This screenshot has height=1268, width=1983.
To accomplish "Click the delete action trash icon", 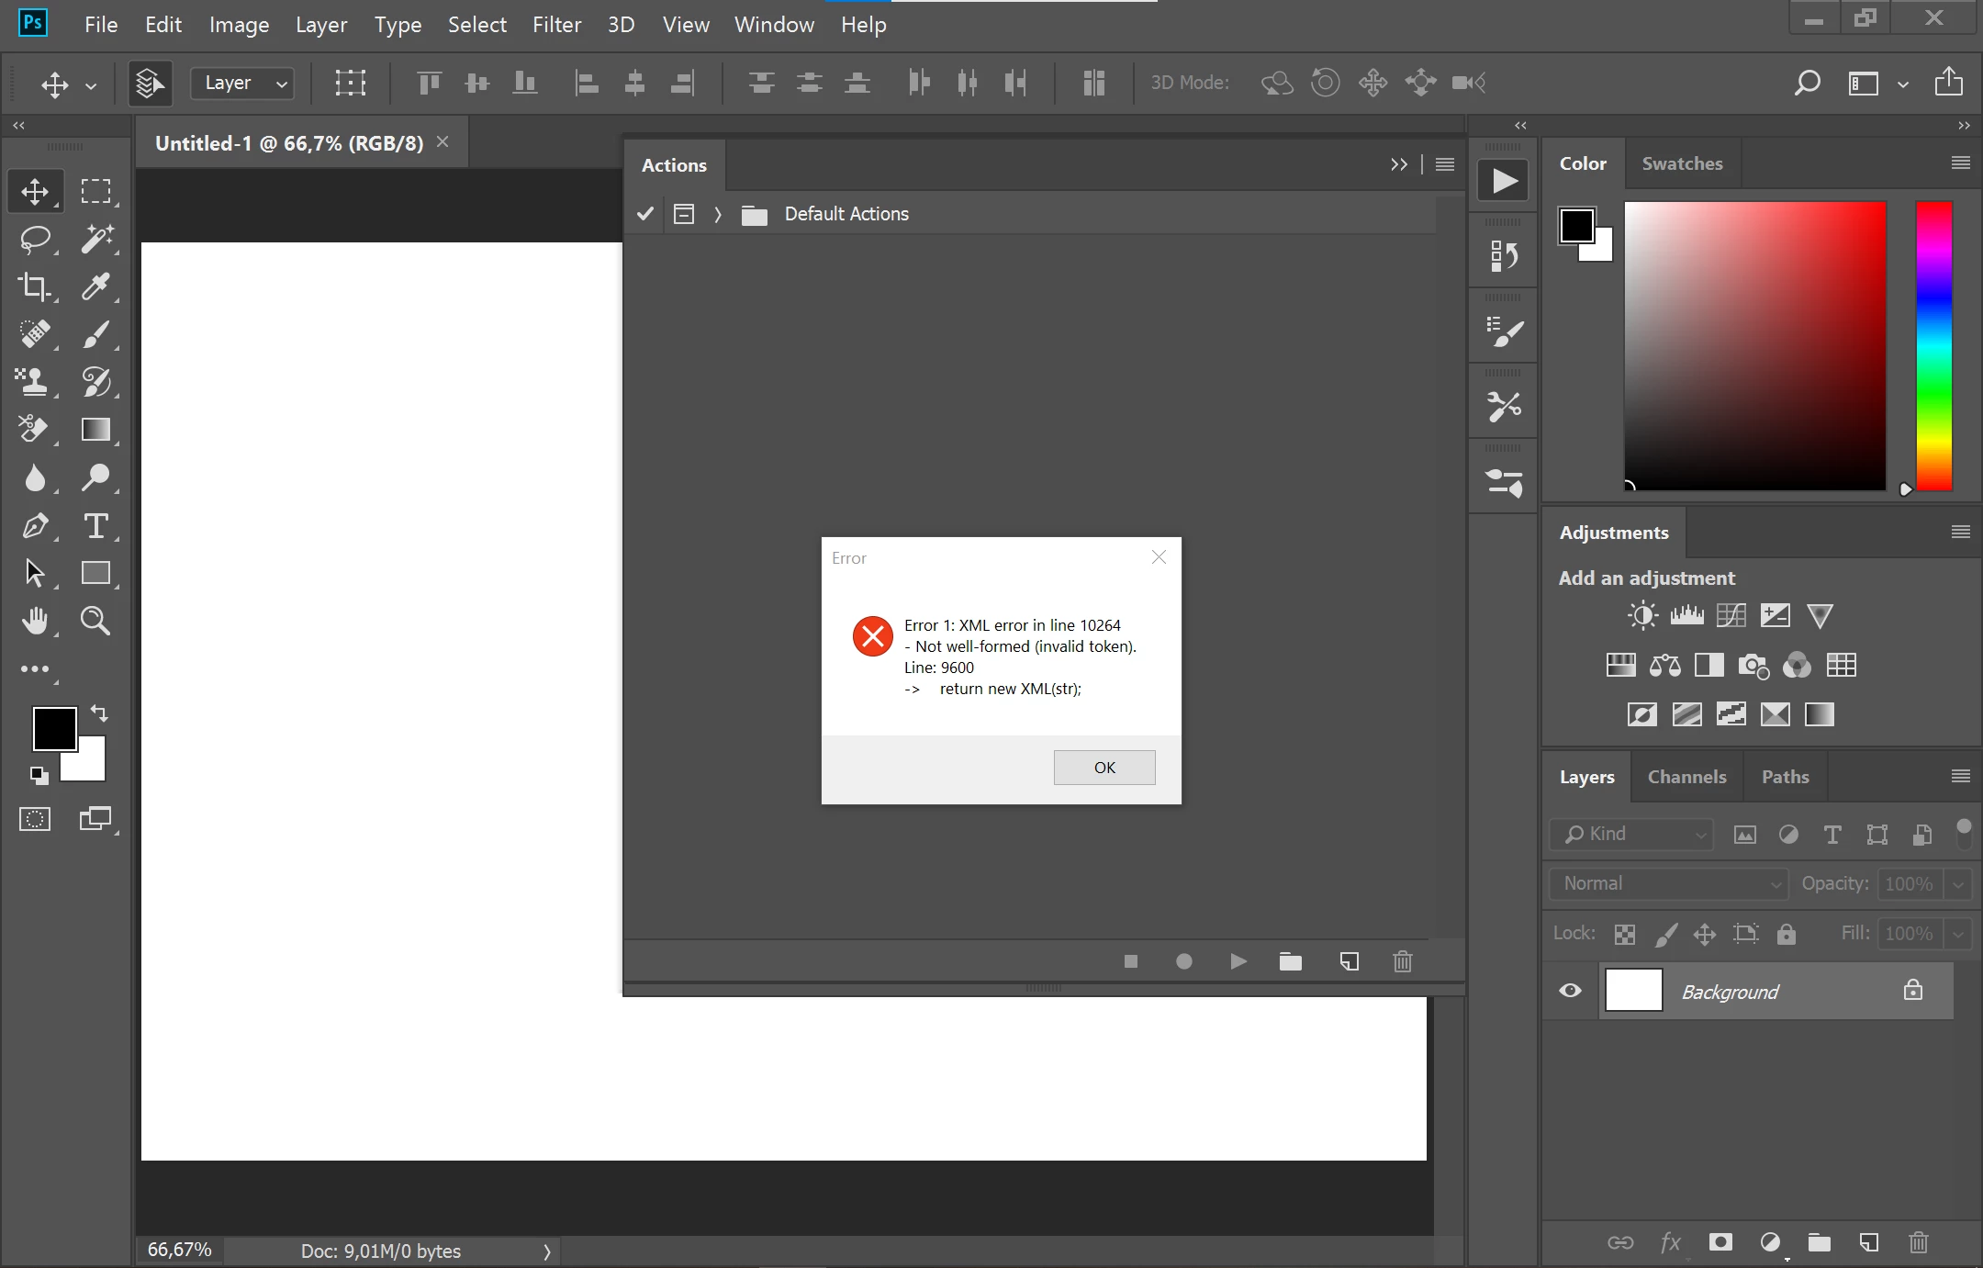I will pyautogui.click(x=1402, y=961).
